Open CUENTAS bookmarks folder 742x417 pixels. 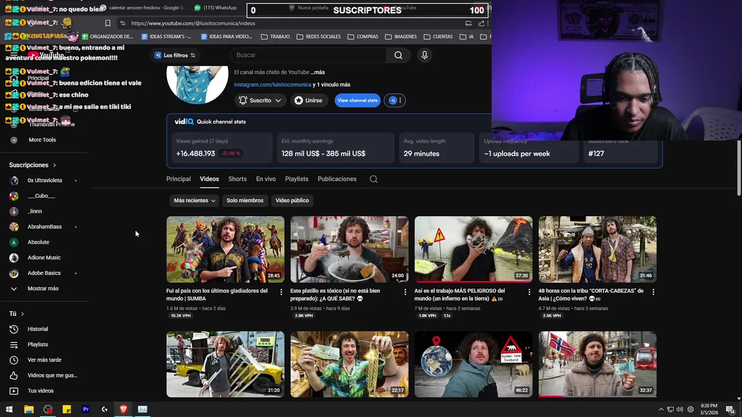[x=438, y=36]
